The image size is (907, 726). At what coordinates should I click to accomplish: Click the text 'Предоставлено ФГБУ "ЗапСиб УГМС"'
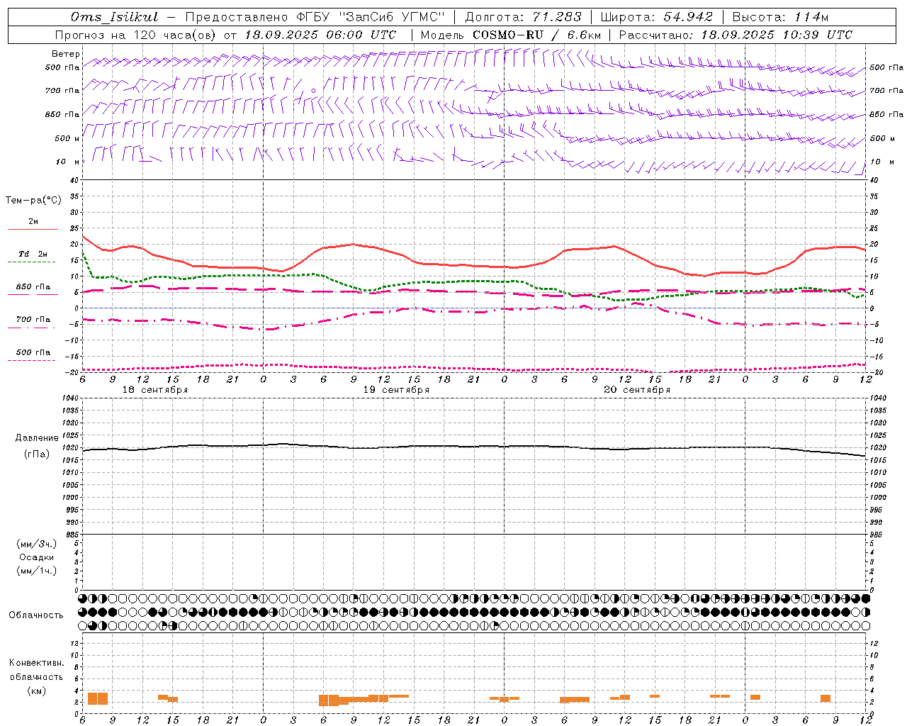tap(315, 17)
